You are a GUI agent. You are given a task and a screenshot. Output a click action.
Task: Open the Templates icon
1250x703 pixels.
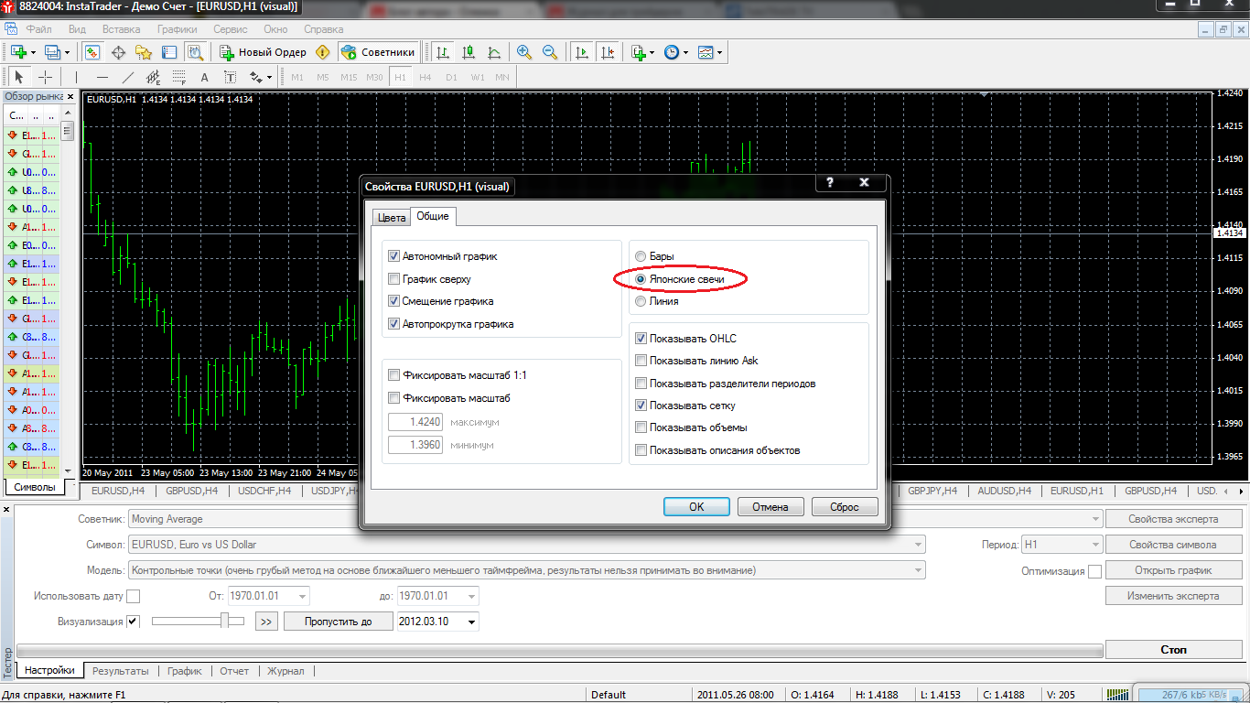(706, 52)
